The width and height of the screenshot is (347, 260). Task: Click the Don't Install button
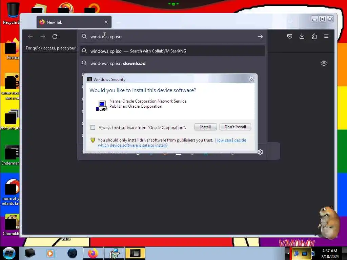(x=235, y=127)
